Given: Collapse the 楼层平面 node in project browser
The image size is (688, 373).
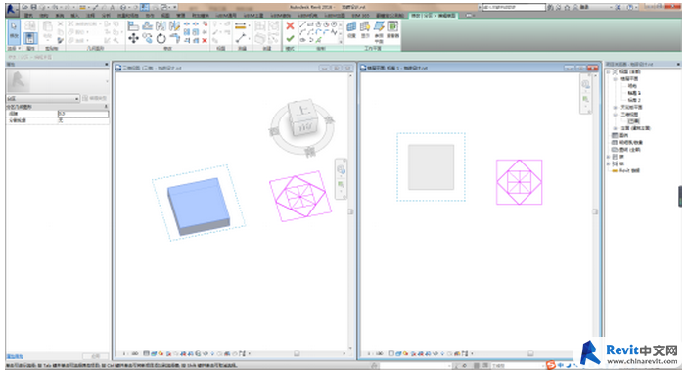Looking at the screenshot, I should [616, 79].
